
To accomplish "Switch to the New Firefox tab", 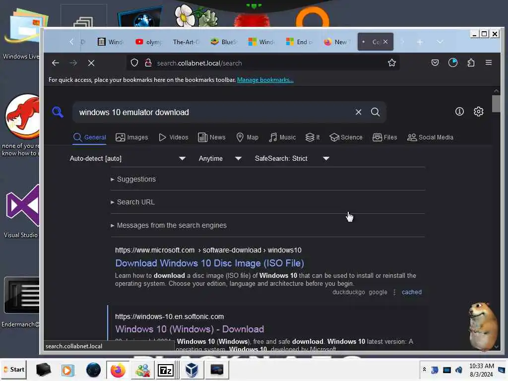I will pos(337,42).
